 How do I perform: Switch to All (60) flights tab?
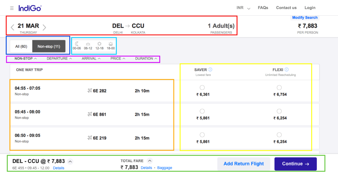tap(21, 46)
